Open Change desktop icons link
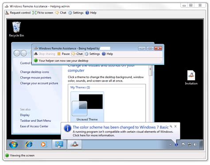Image resolution: width=210 pixels, height=165 pixels. click(35, 72)
